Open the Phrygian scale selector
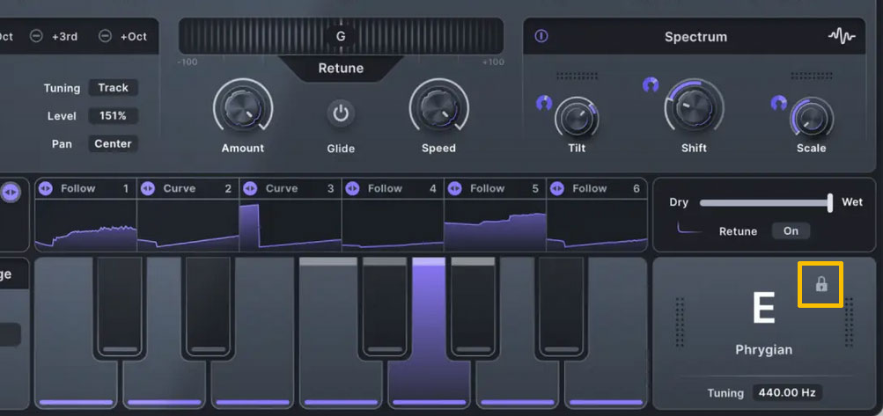This screenshot has height=416, width=883. coord(763,349)
